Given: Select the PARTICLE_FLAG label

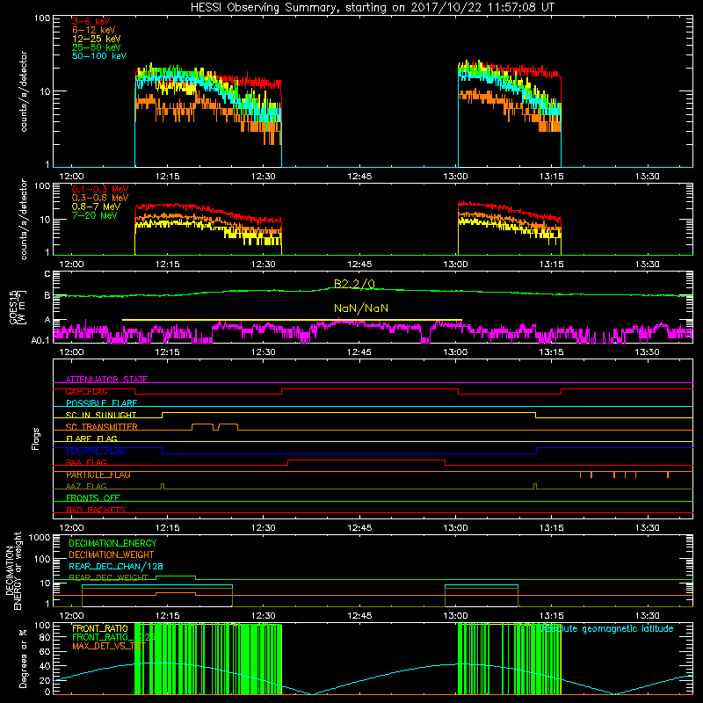Looking at the screenshot, I should (x=98, y=475).
